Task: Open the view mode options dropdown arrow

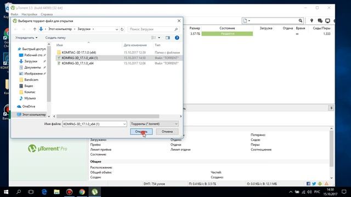Action: pos(159,38)
